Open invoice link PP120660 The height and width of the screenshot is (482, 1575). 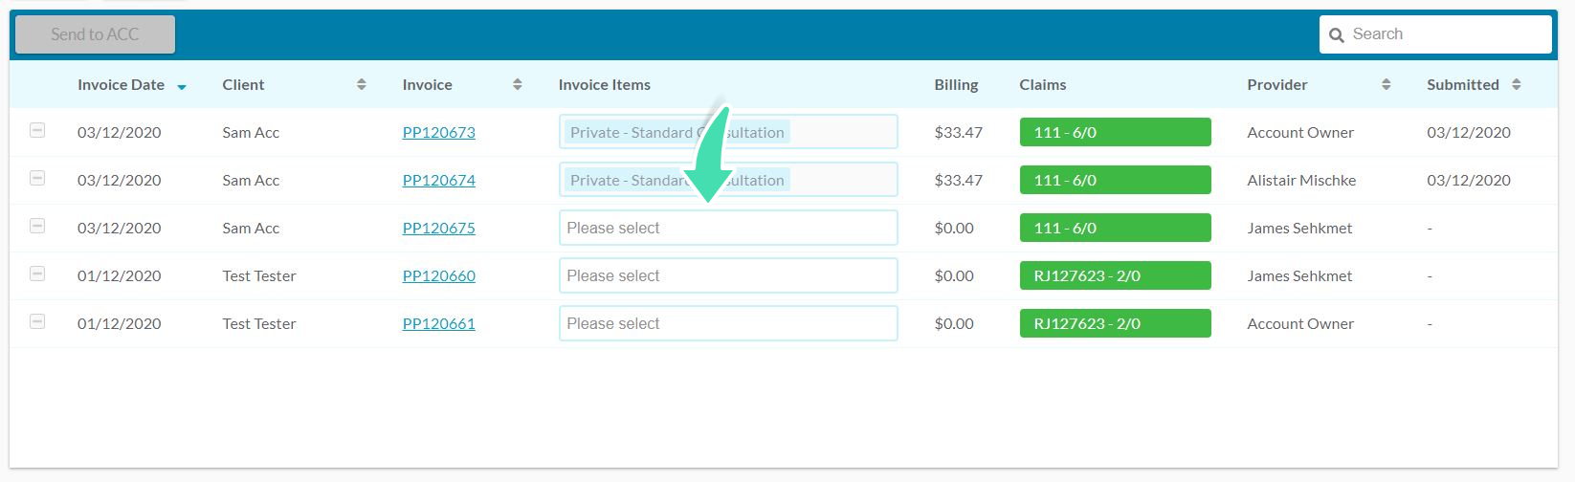[x=438, y=275]
